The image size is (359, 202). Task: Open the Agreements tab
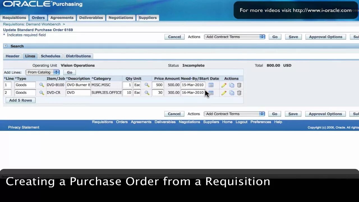[x=62, y=18]
